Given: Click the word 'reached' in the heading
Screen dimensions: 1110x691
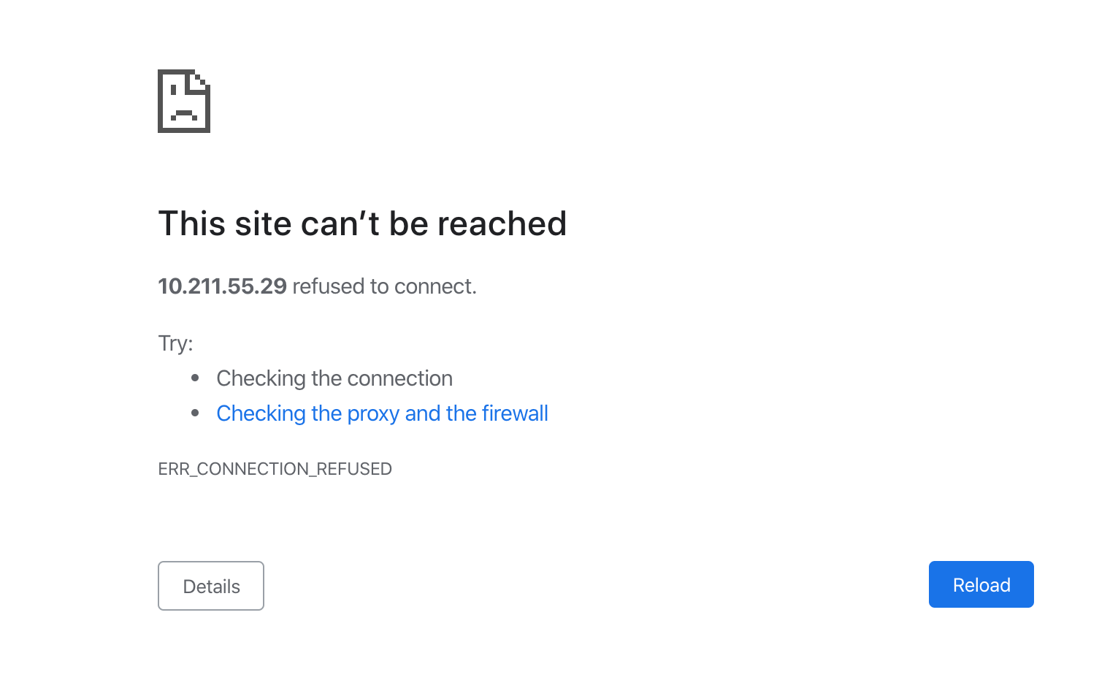Looking at the screenshot, I should (502, 224).
